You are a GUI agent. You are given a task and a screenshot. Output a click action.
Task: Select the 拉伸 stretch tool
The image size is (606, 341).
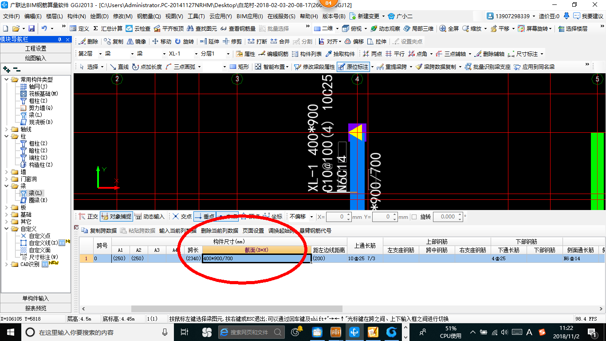[377, 41]
